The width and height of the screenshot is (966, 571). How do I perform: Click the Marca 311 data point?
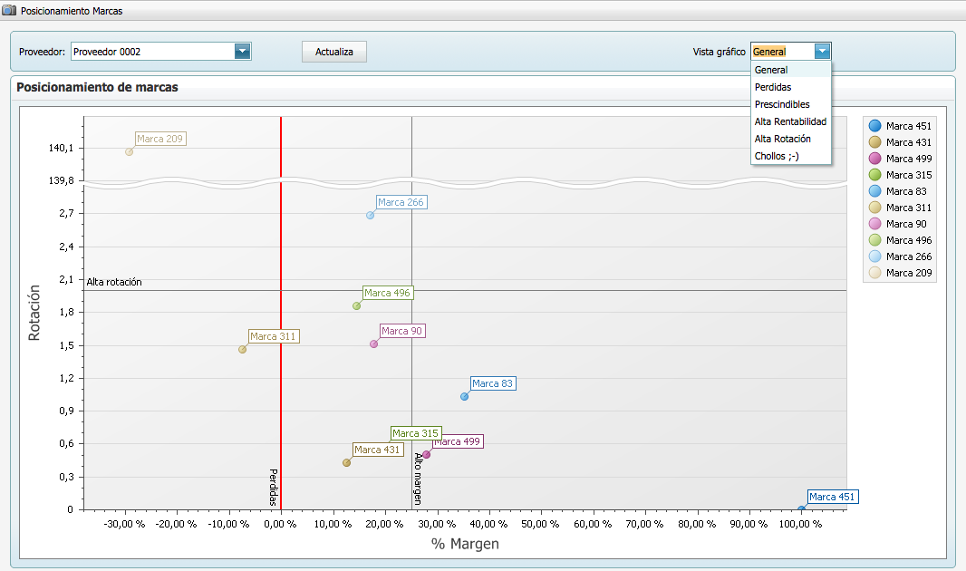pyautogui.click(x=242, y=349)
